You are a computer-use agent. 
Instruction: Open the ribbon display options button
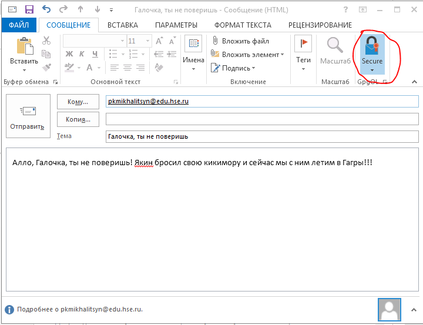[362, 10]
